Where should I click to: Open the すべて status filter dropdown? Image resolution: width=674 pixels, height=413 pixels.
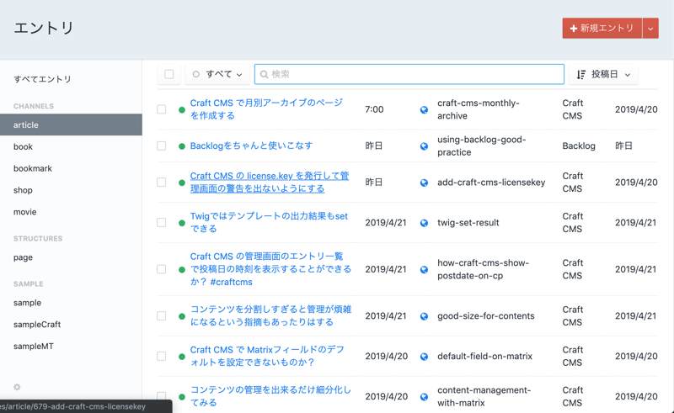pyautogui.click(x=217, y=74)
